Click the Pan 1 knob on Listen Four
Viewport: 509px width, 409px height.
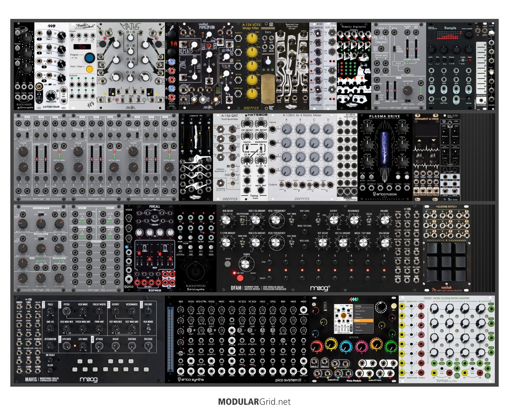50,33
